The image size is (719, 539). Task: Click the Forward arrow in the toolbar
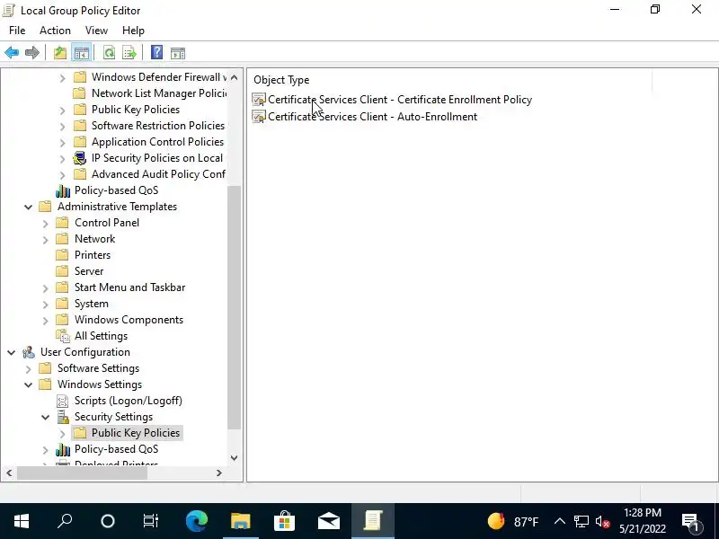pos(32,53)
